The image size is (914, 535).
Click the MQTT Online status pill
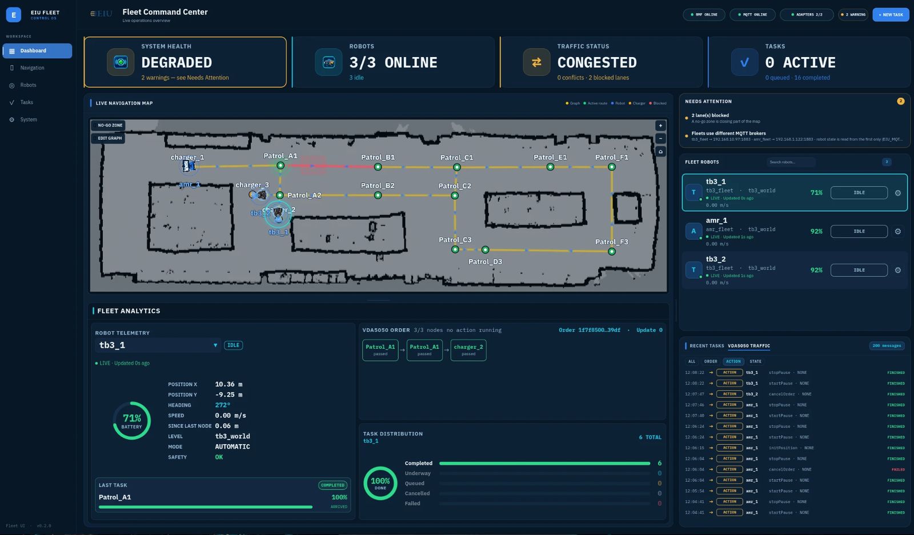click(x=752, y=15)
